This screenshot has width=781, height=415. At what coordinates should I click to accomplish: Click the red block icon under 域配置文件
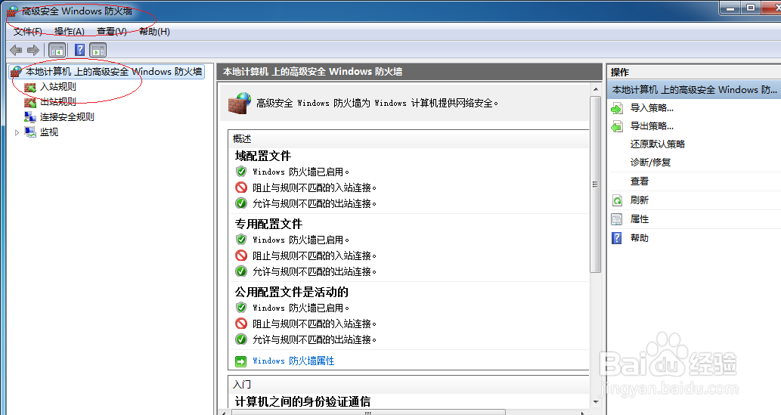(241, 187)
